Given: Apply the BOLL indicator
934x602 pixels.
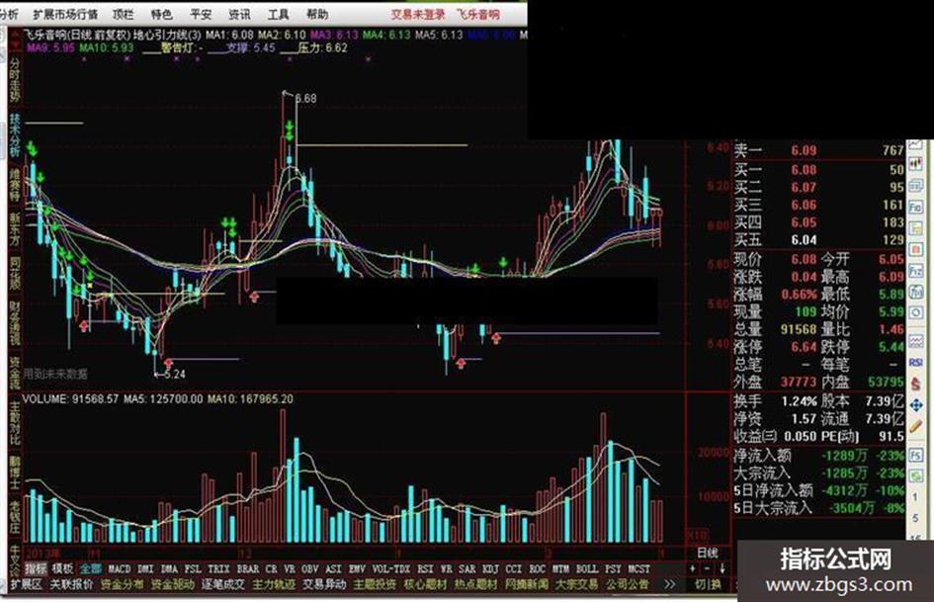Looking at the screenshot, I should [587, 569].
